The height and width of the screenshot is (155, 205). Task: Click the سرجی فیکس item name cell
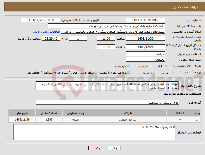(x=128, y=119)
